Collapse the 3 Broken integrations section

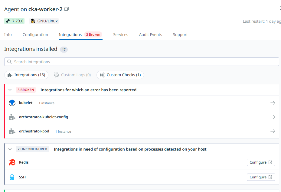point(10,90)
